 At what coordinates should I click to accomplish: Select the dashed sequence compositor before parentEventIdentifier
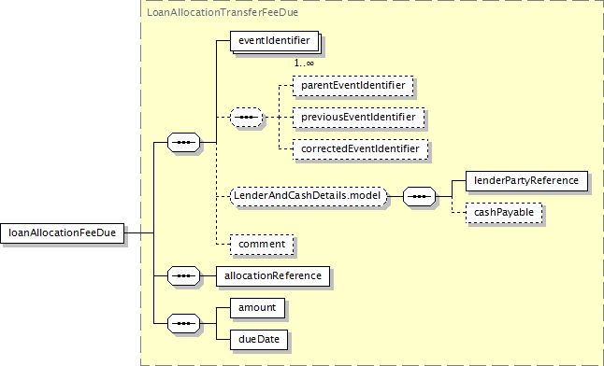pyautogui.click(x=247, y=117)
